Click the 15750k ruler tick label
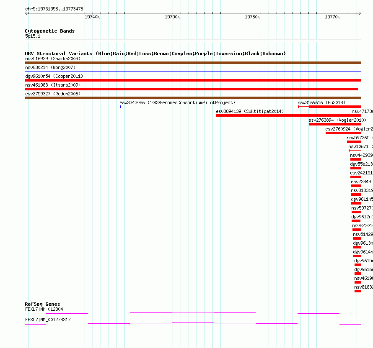373x348 pixels. point(173,17)
